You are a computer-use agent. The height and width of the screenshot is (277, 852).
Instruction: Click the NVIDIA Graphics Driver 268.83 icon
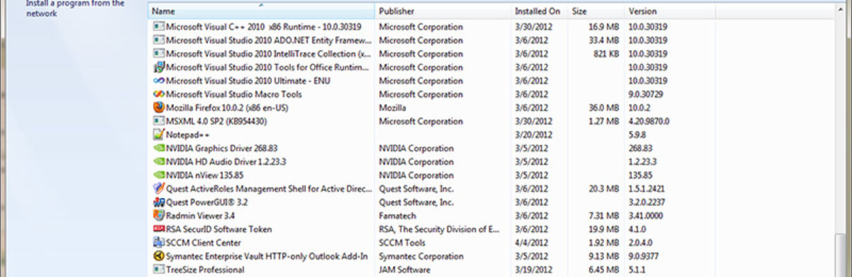coord(159,148)
